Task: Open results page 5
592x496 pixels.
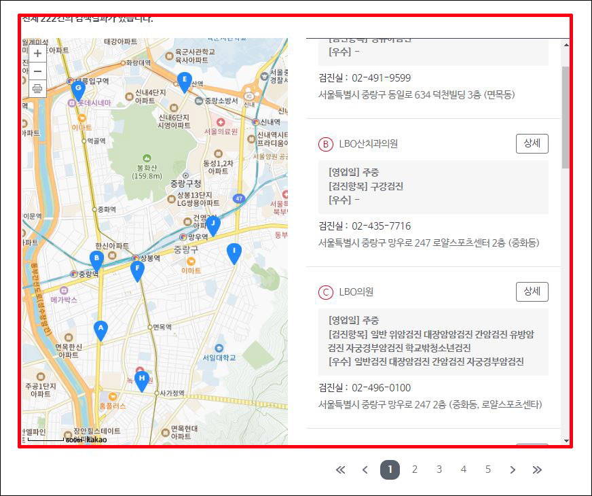Action: coord(488,470)
